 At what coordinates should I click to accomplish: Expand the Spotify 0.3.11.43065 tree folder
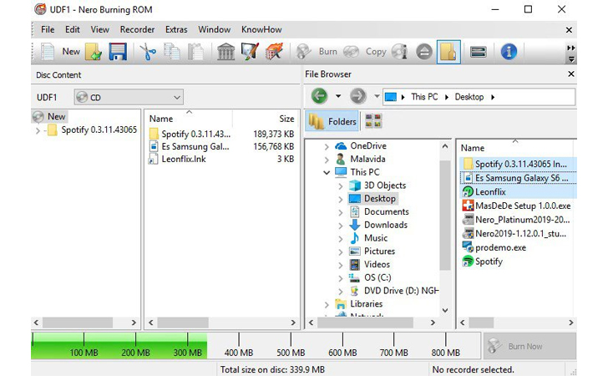(38, 130)
